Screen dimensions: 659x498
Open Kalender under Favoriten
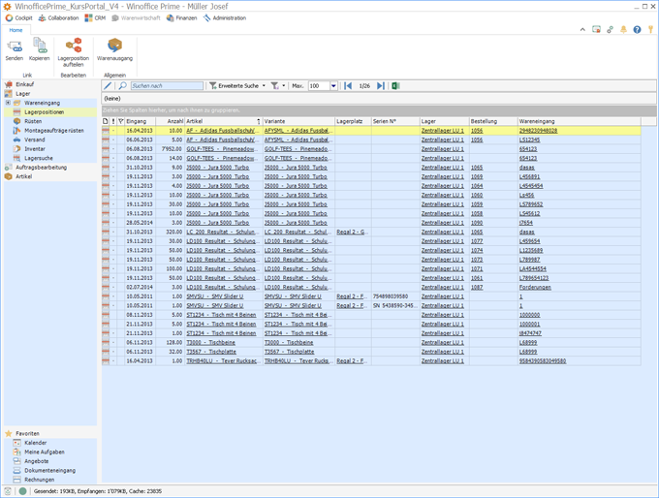point(35,443)
